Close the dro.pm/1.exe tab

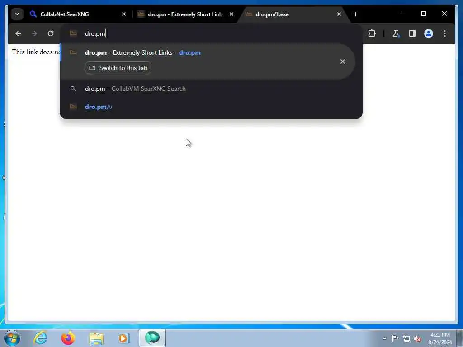click(339, 14)
